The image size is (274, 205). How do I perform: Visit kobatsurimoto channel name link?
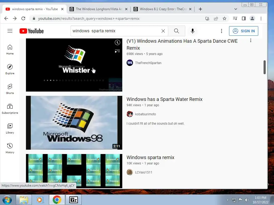[145, 114]
